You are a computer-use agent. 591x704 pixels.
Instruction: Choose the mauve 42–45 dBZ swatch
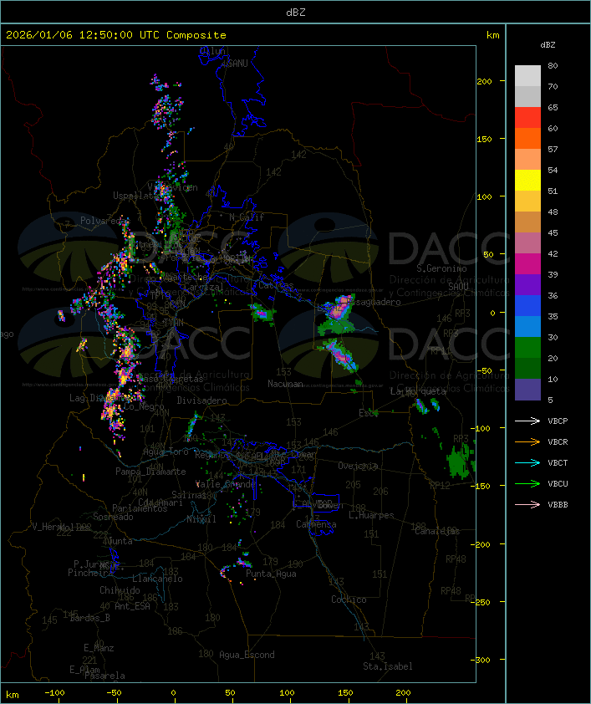[527, 243]
